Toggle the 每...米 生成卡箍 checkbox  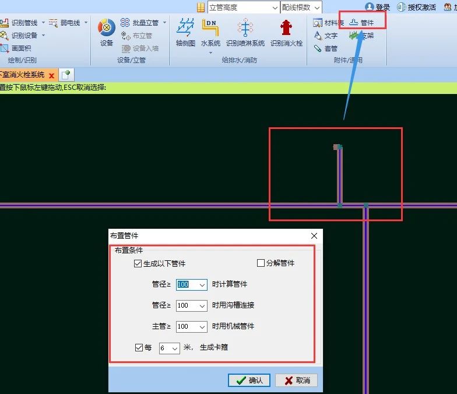point(139,347)
